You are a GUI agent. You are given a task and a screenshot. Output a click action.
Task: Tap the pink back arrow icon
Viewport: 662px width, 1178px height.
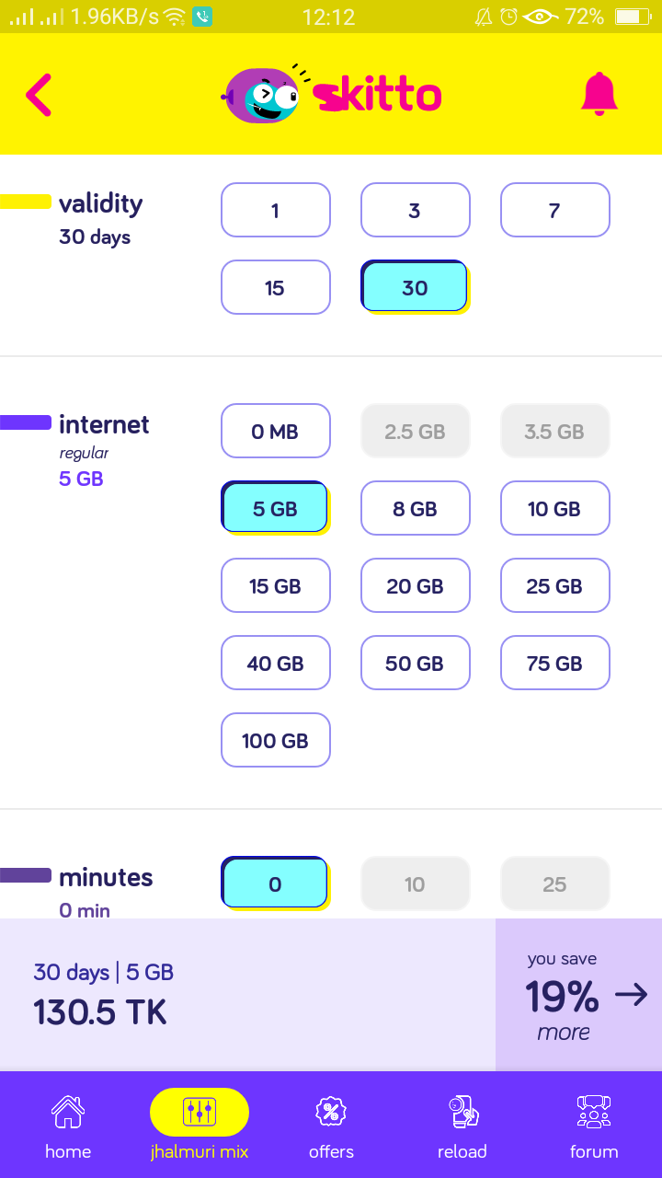39,95
